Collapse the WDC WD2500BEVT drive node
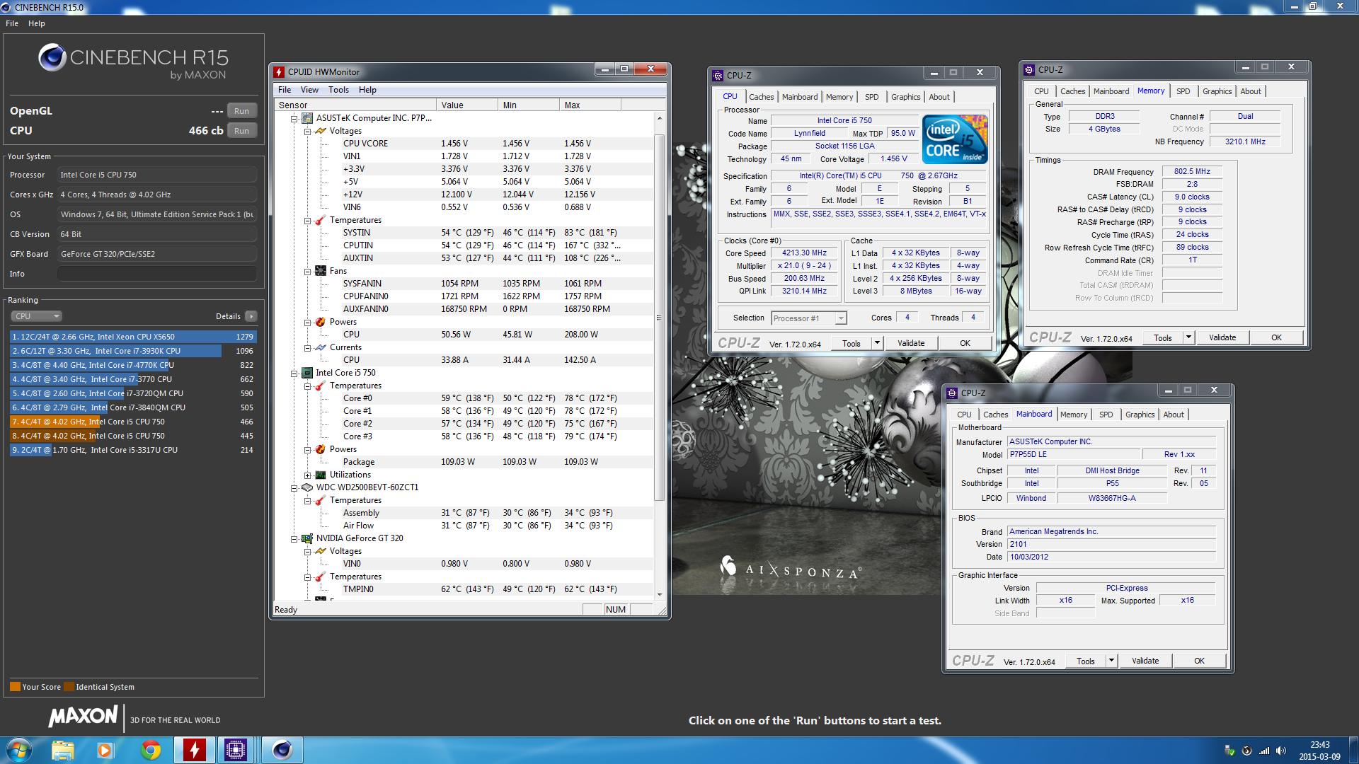Image resolution: width=1359 pixels, height=764 pixels. [294, 488]
